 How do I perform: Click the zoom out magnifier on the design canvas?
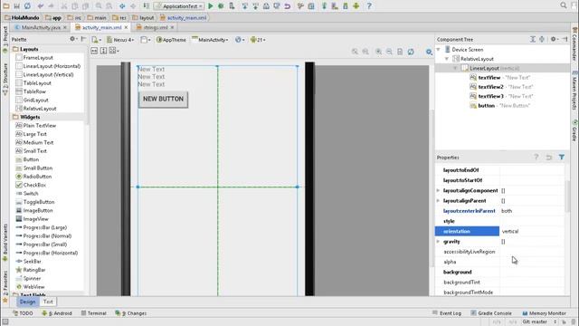[389, 52]
